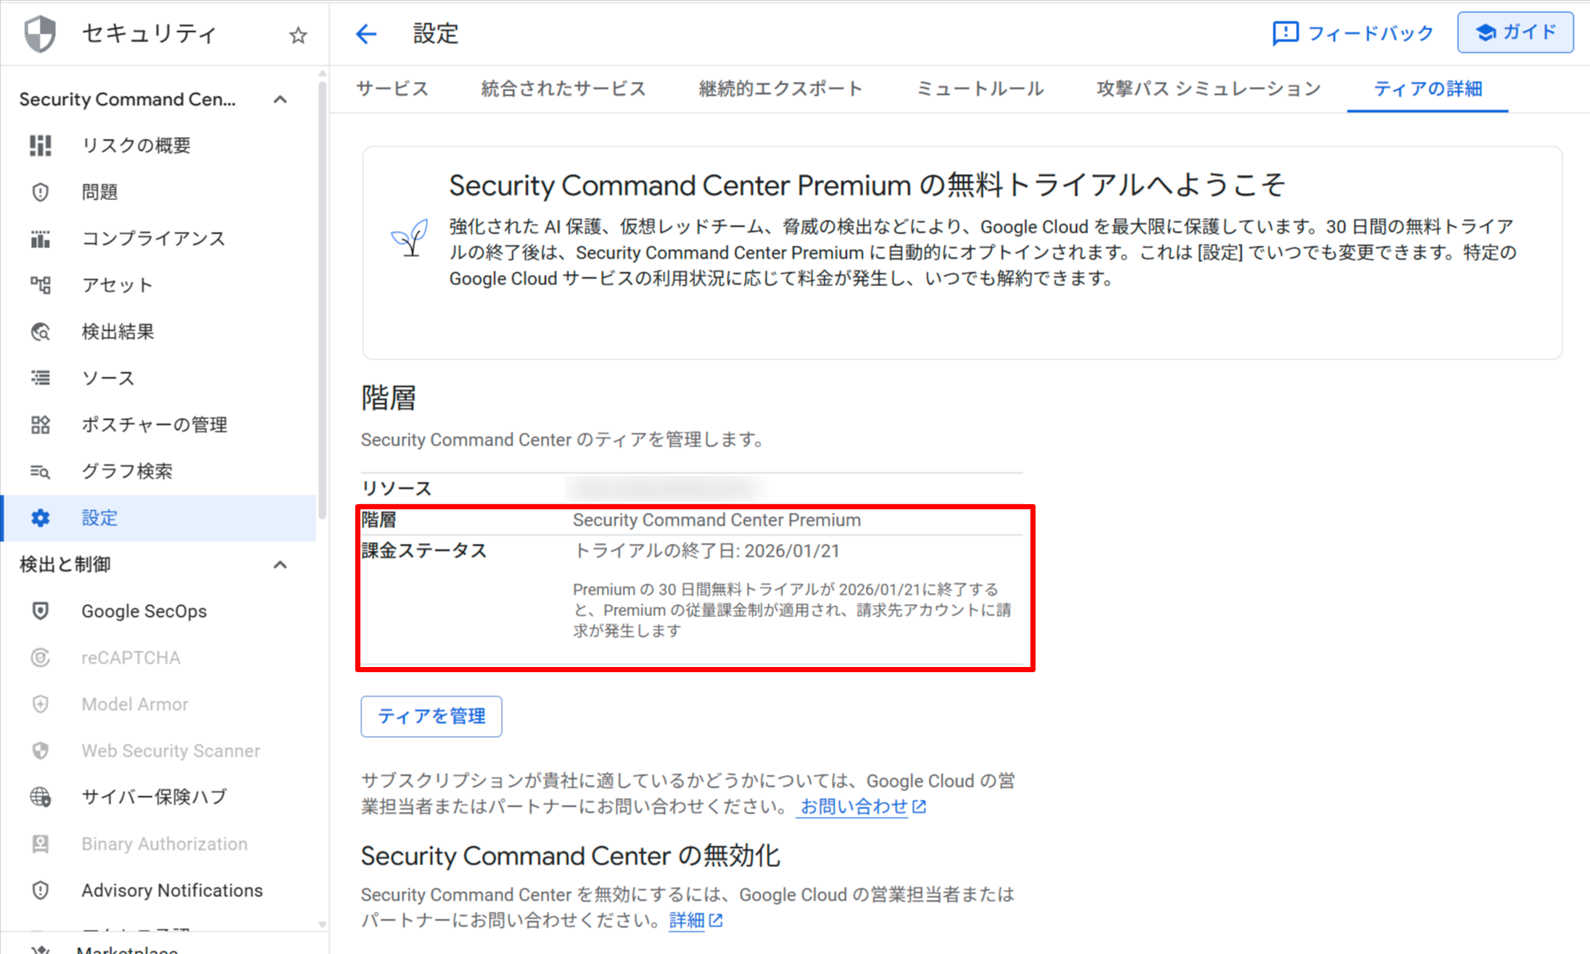Select the ミュートルール tab
The height and width of the screenshot is (954, 1590).
pos(980,89)
